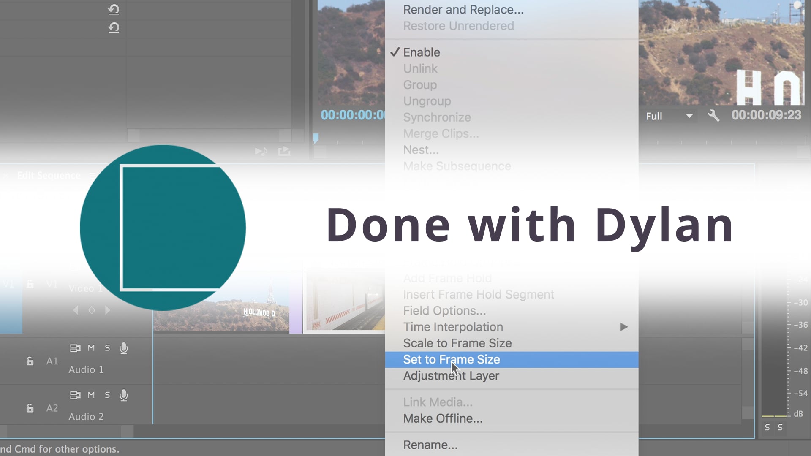Click the Play In to Out icon

(261, 151)
